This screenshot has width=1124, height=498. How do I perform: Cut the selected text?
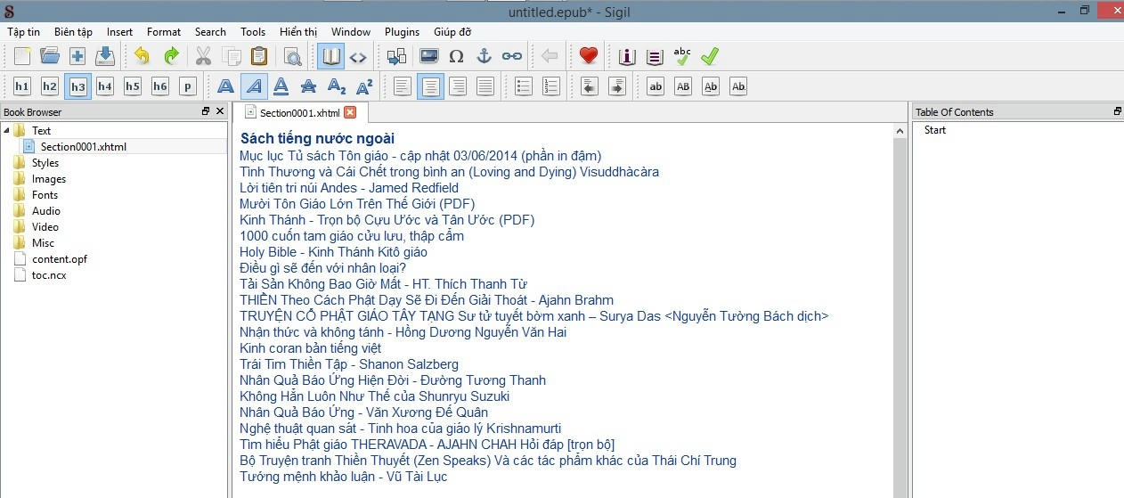(203, 56)
